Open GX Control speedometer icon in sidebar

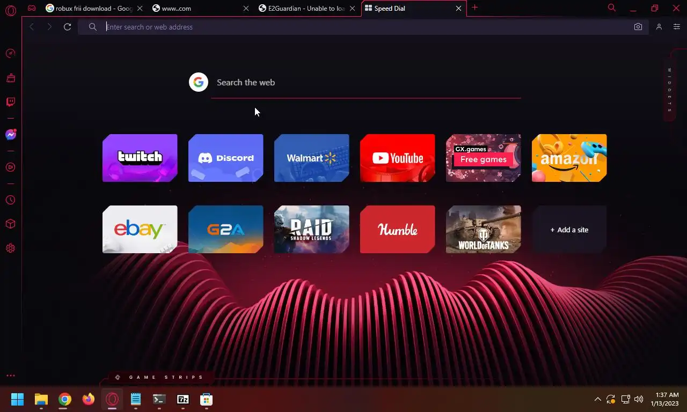tap(10, 53)
